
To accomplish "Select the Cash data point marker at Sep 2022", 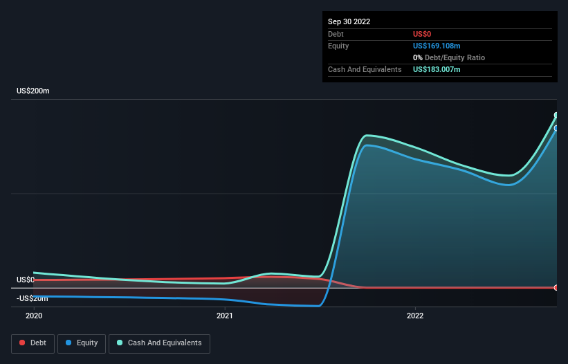I will [x=556, y=115].
